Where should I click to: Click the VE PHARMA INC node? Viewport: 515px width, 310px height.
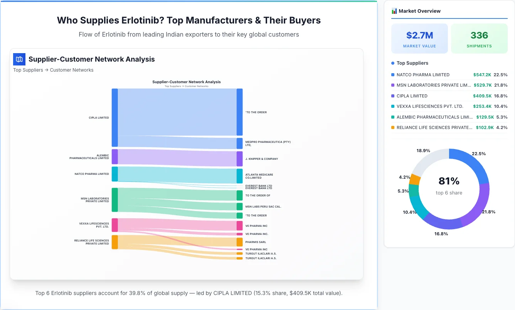point(239,226)
